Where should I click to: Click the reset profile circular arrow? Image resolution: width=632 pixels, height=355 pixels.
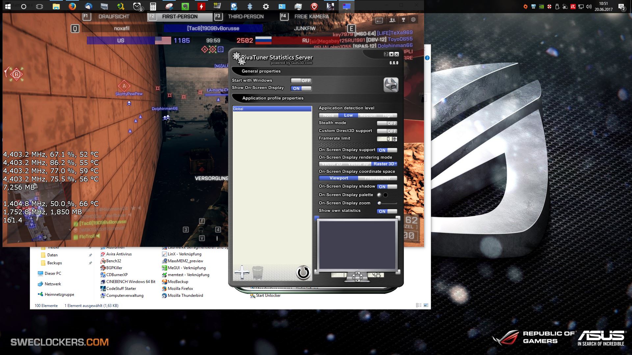tap(303, 272)
